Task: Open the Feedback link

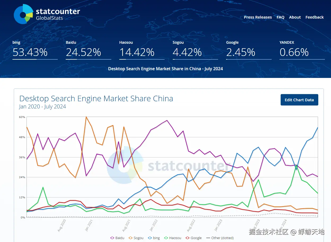Action: (315, 17)
